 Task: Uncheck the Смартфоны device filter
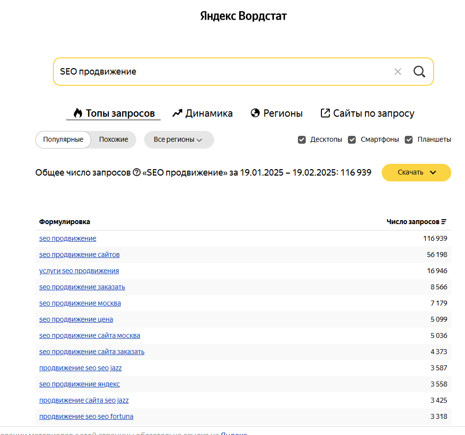click(x=352, y=139)
